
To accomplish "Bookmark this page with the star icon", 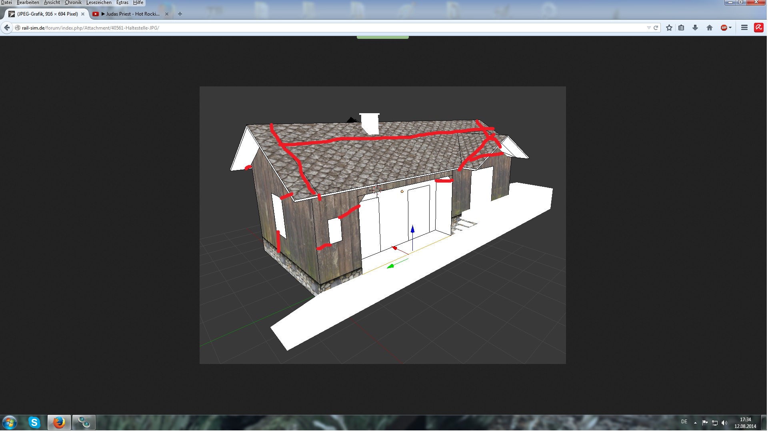I will (669, 28).
